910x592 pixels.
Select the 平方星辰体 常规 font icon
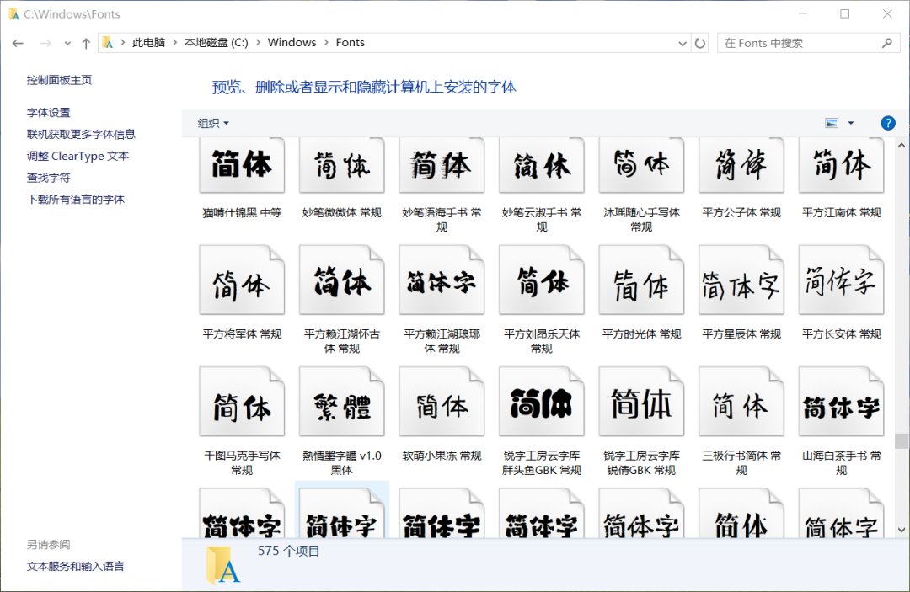click(x=741, y=280)
